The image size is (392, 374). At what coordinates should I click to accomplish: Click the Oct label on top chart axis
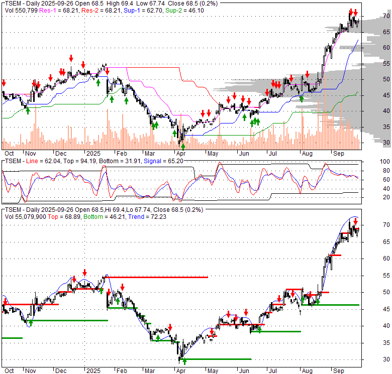(9, 154)
